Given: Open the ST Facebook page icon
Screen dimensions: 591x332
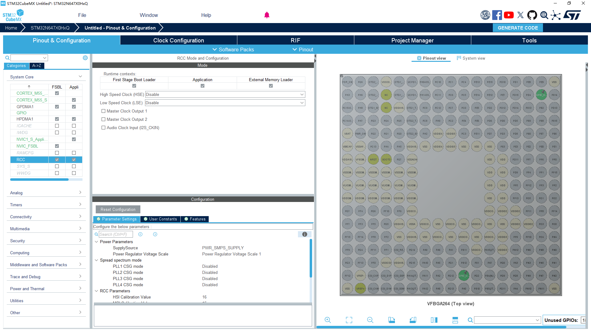Looking at the screenshot, I should point(497,15).
